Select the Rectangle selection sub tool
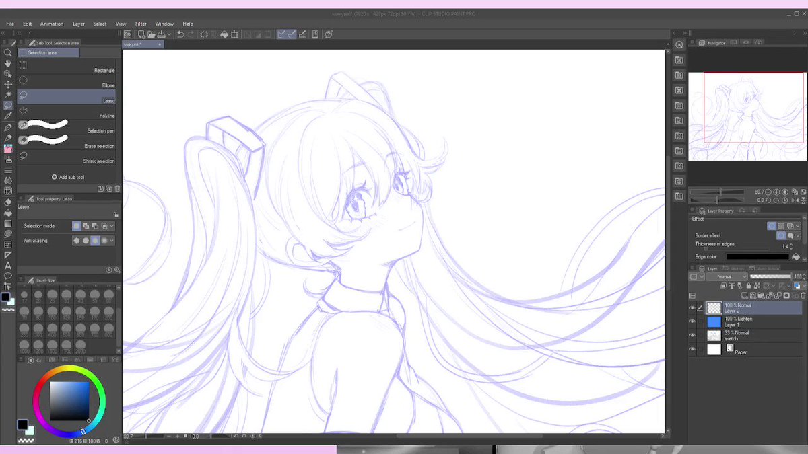The height and width of the screenshot is (454, 808). [67, 67]
